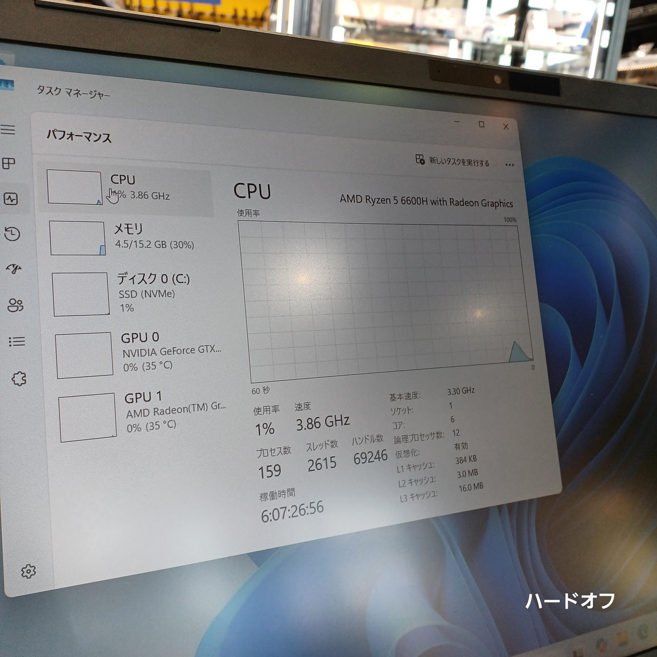Click the 2615 thread count value
Image resolution: width=657 pixels, height=657 pixels.
[322, 465]
